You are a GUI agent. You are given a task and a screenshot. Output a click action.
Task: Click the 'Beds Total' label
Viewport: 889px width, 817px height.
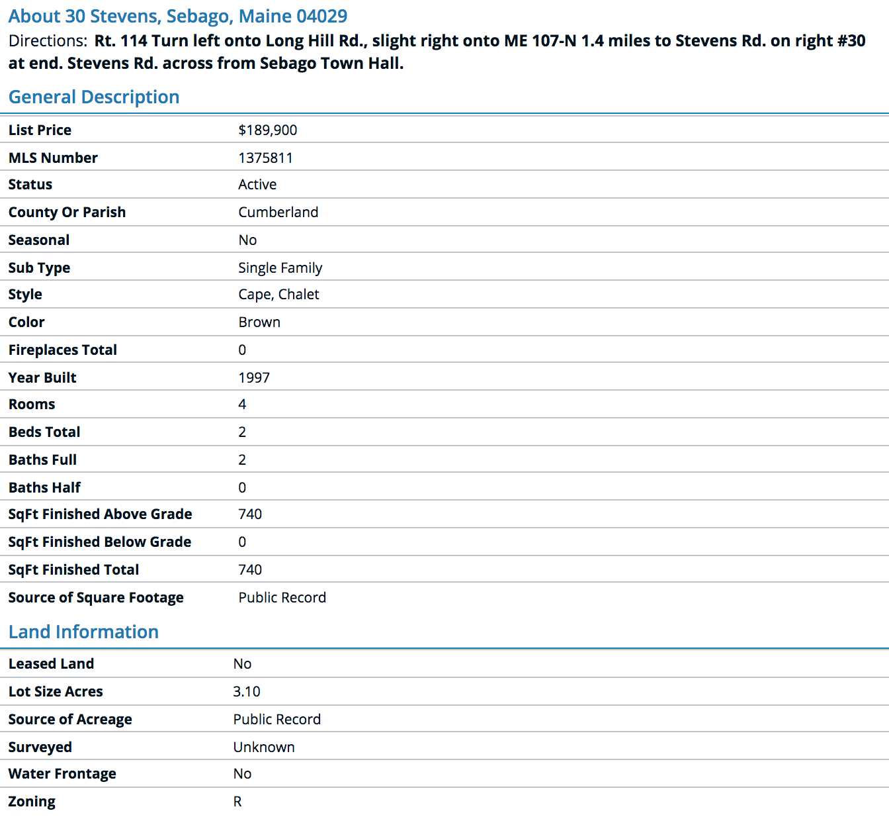44,432
